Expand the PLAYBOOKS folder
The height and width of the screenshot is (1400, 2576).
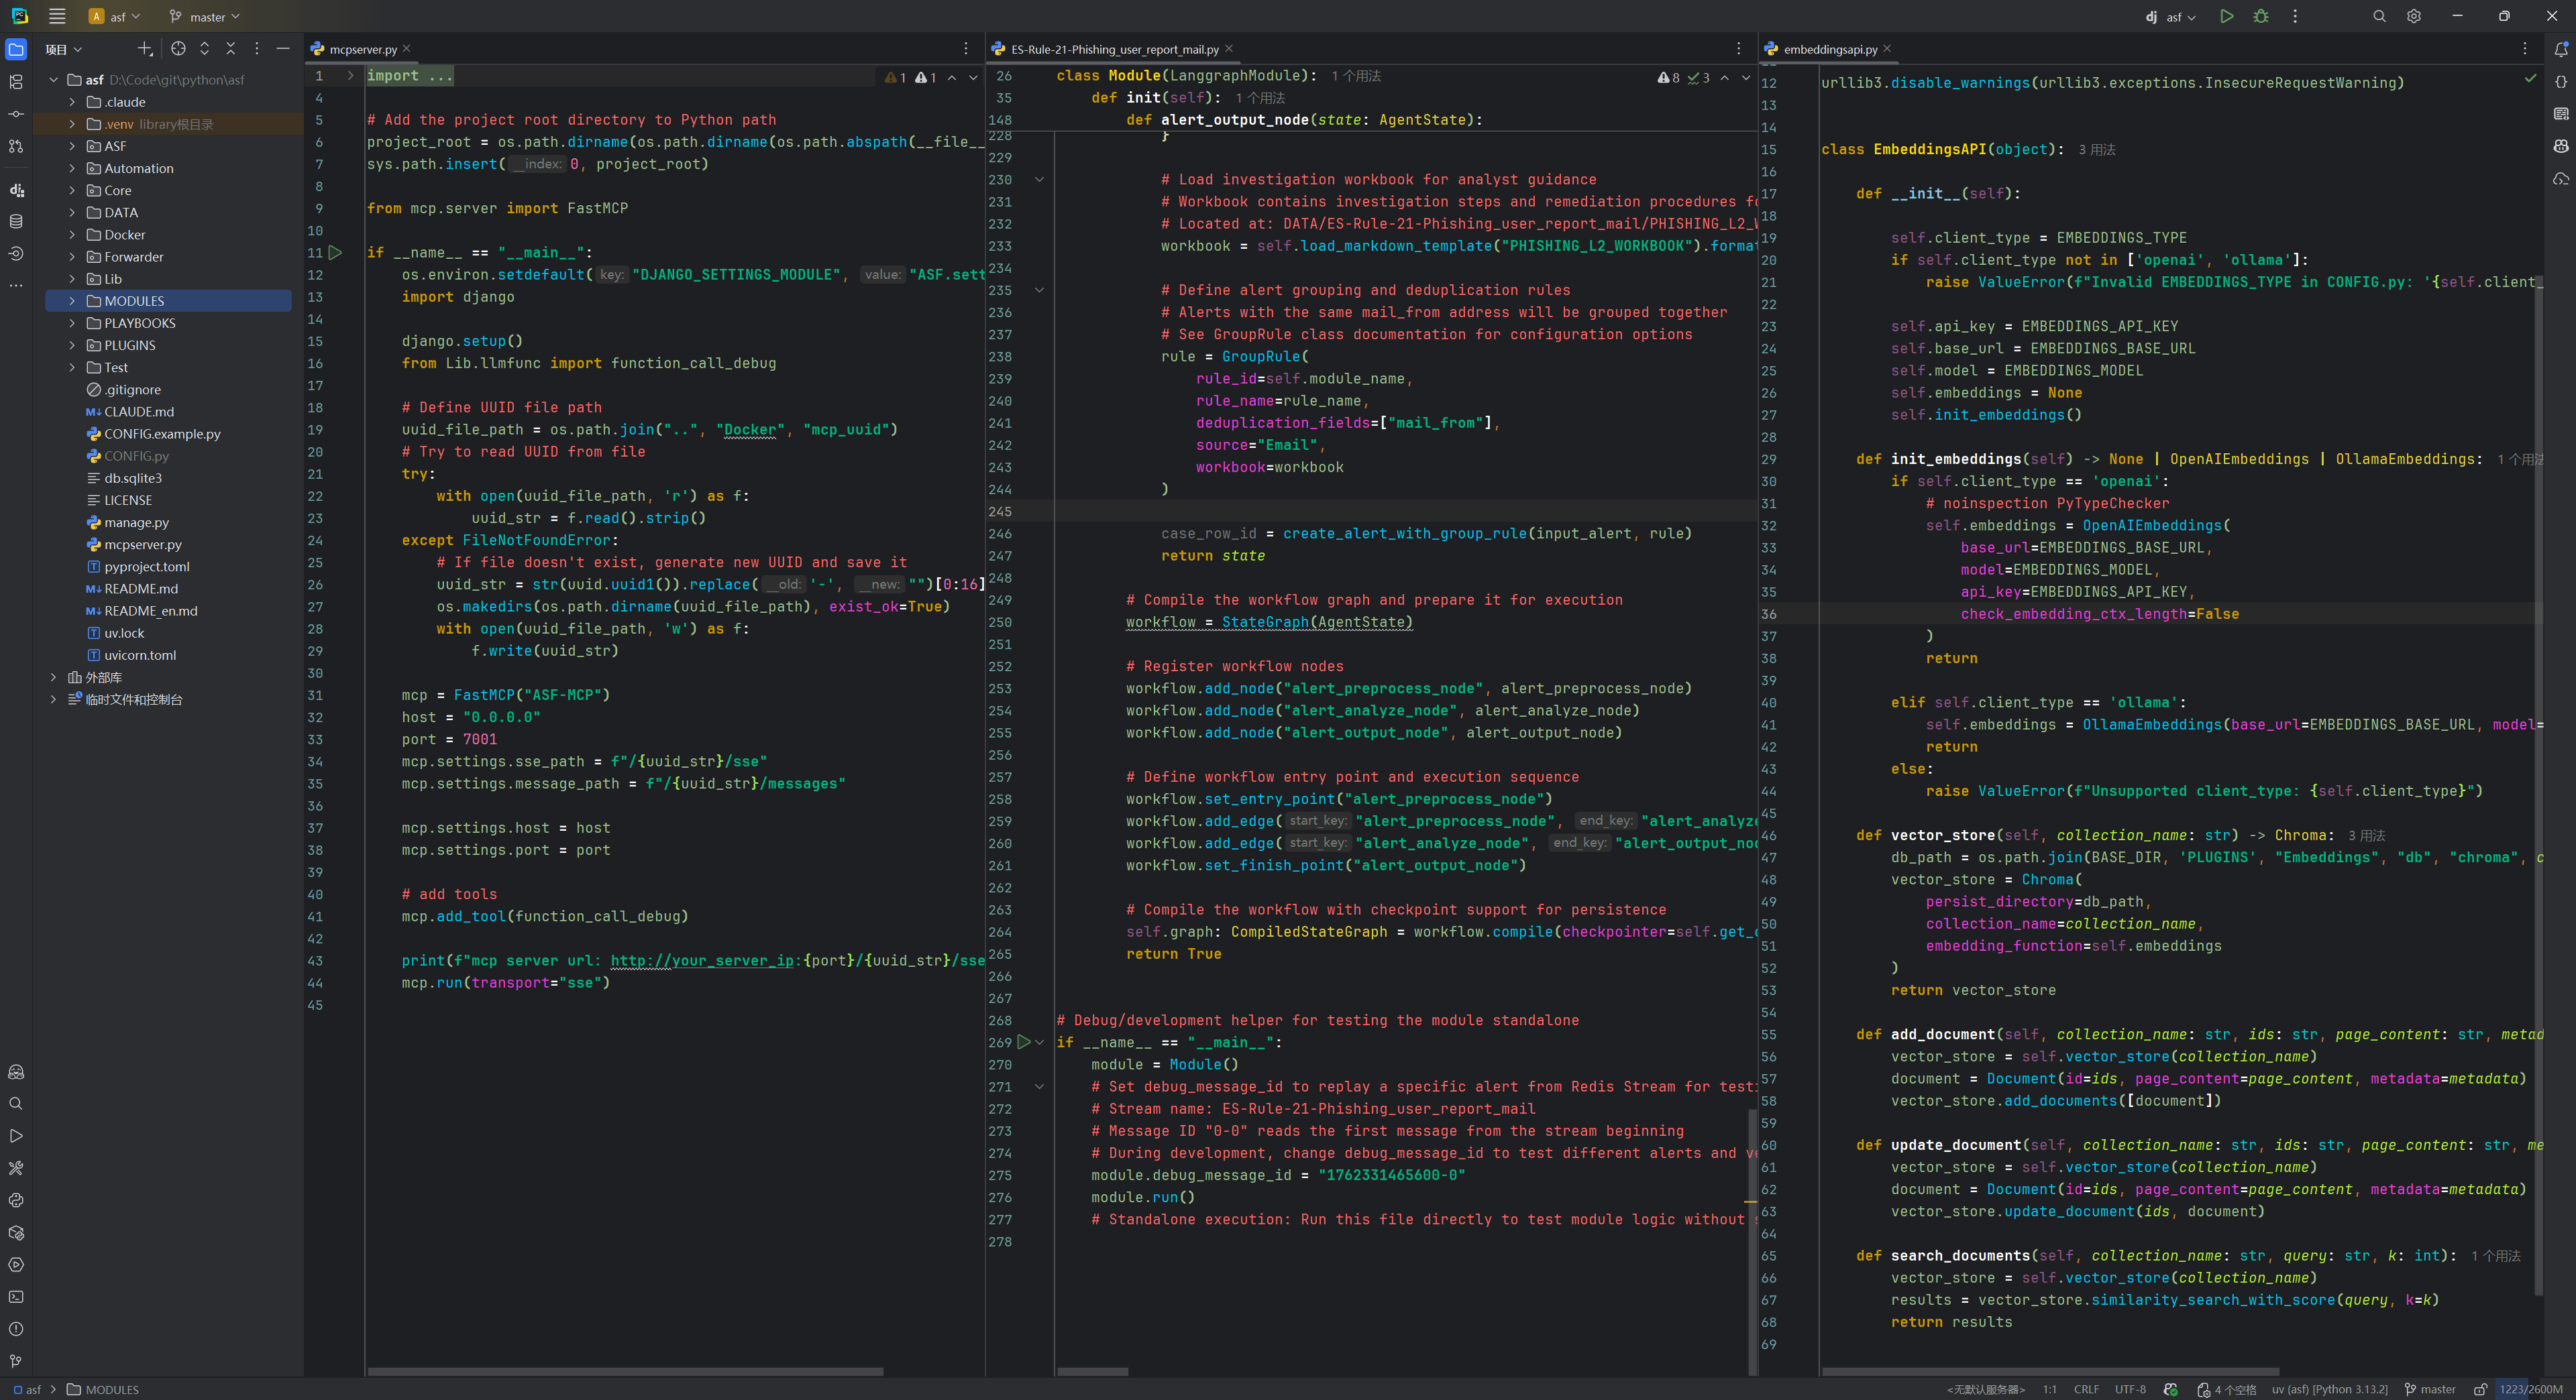click(x=72, y=323)
